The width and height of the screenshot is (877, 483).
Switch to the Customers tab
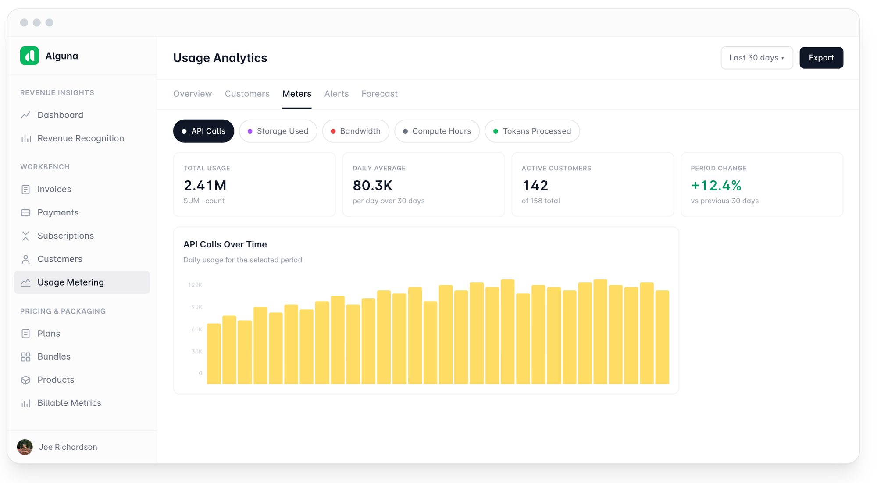click(x=247, y=94)
